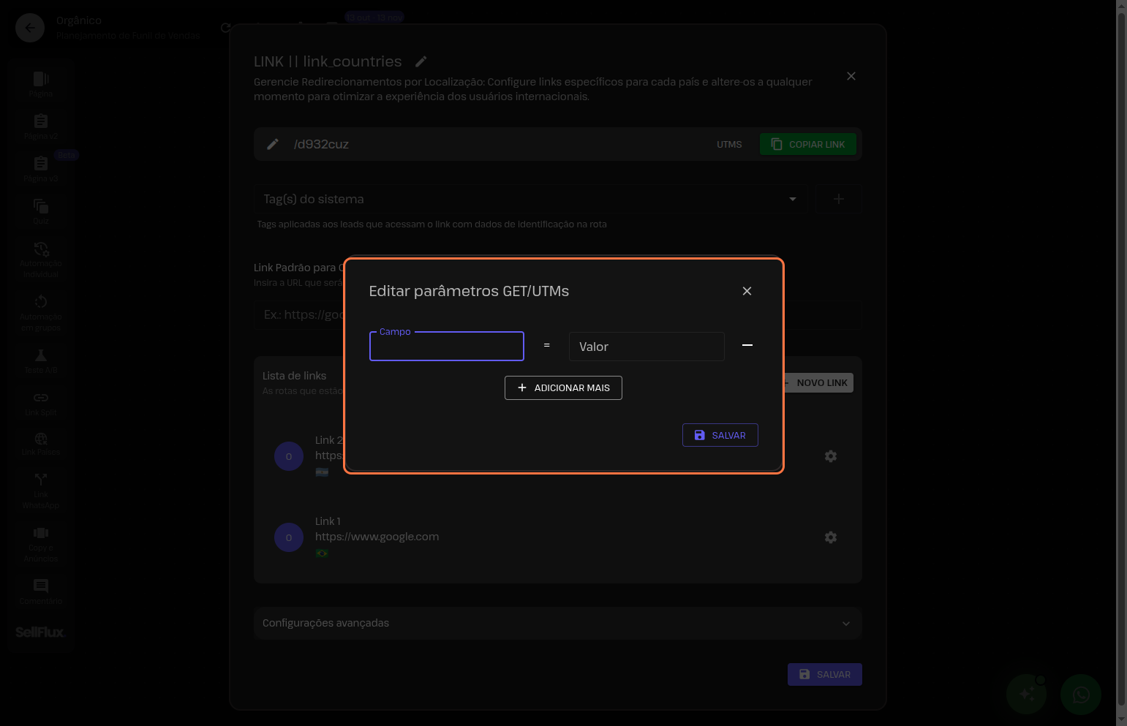Screen dimensions: 1127x726
Task: Open settings gear for Link 1
Action: click(830, 537)
